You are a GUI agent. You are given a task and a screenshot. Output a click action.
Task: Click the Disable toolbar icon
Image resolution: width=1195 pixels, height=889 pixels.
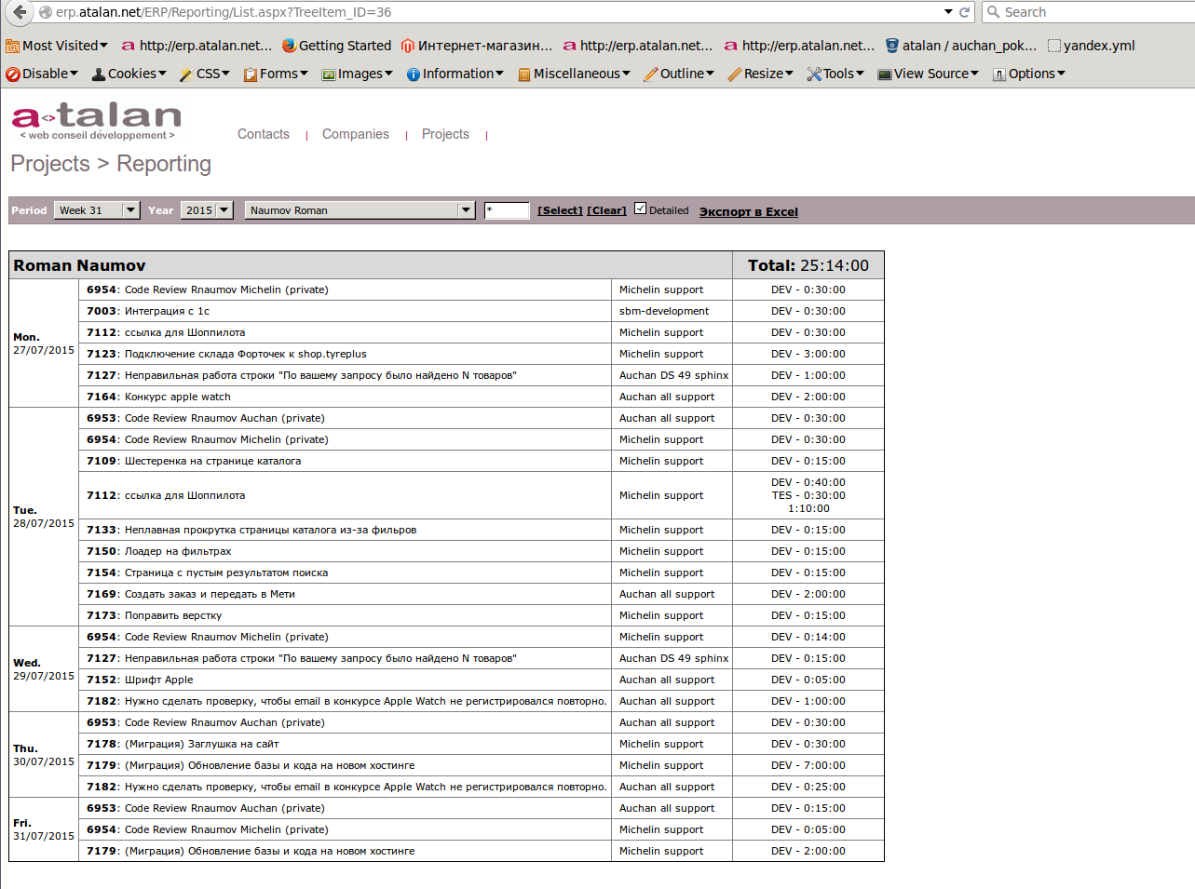(13, 74)
